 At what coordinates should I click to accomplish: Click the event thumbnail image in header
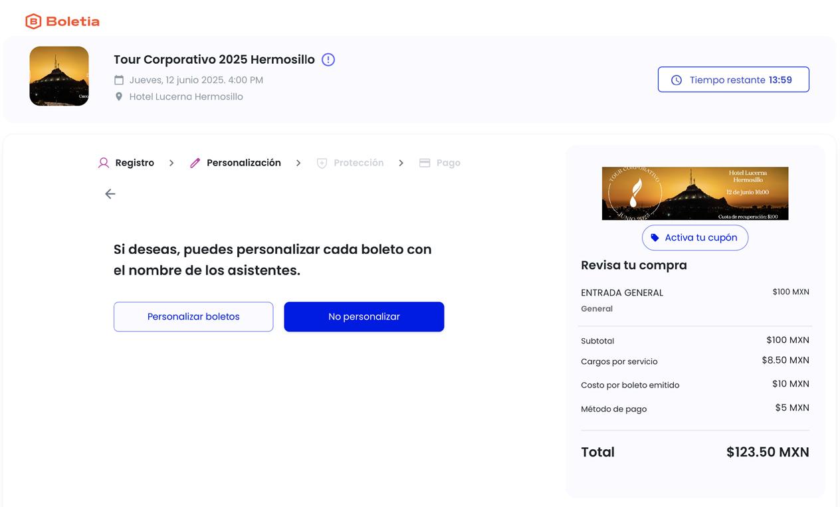[59, 76]
